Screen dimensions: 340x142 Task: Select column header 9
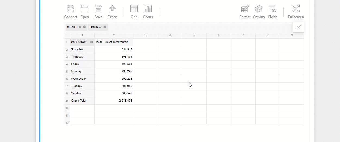[x=292, y=35]
